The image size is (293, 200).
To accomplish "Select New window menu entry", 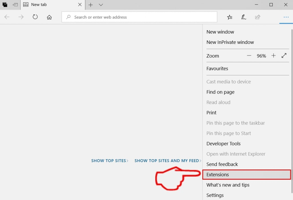I will [248, 32].
